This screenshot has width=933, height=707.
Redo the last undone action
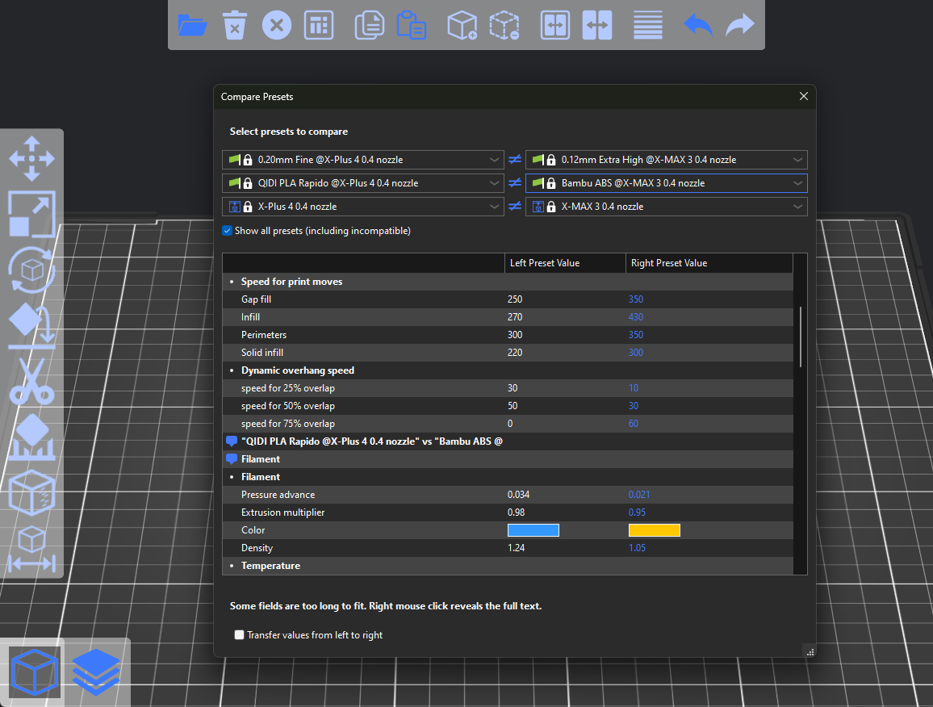740,25
